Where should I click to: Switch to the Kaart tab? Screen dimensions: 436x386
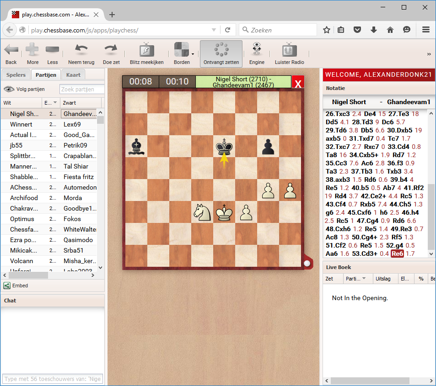pos(73,75)
